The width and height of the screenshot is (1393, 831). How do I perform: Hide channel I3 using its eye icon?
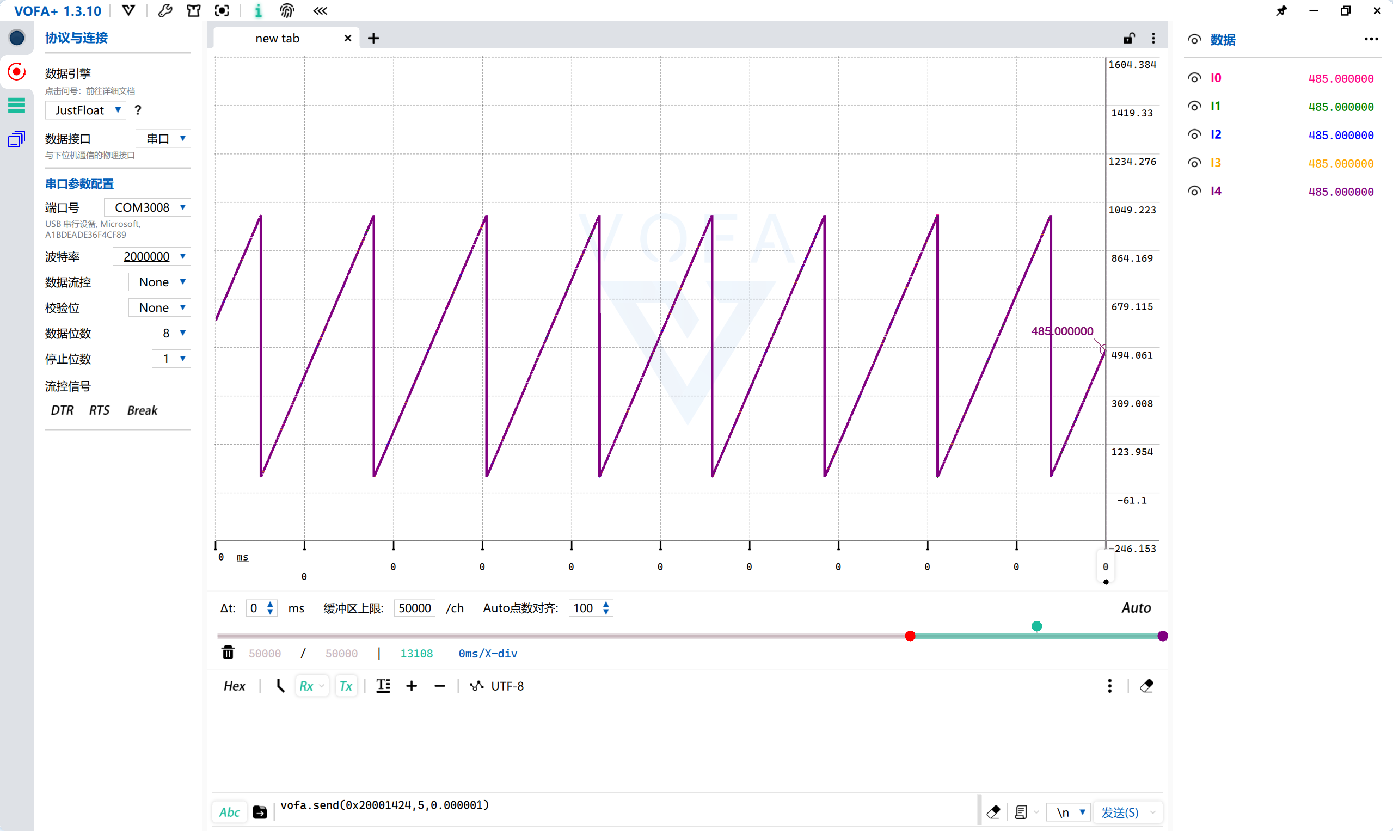[1194, 163]
